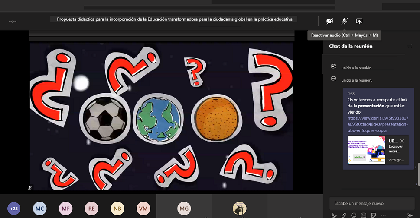Attach a file to the message
This screenshot has width=420, height=218.
click(x=344, y=215)
